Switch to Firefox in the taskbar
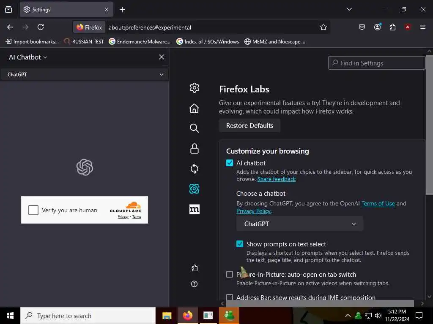This screenshot has height=324, width=433. 187,316
